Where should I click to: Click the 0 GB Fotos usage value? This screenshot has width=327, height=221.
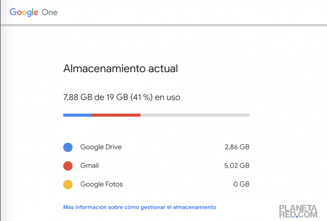coord(241,184)
